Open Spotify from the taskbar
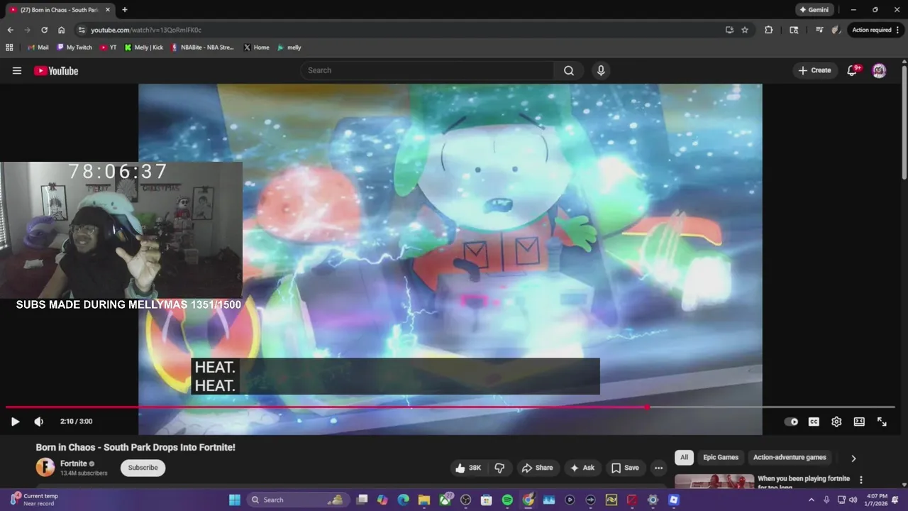908x511 pixels. click(x=507, y=500)
